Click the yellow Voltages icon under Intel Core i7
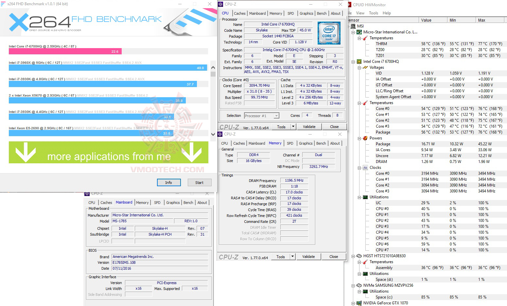Screen dimensions: 507x306 pyautogui.click(x=365, y=67)
